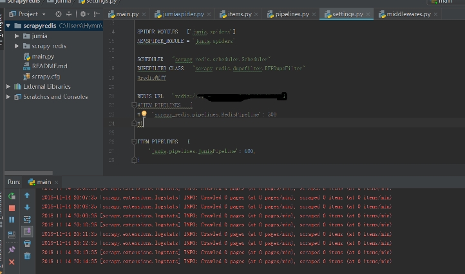Open main.py in project tree
The height and width of the screenshot is (274, 465).
point(43,57)
